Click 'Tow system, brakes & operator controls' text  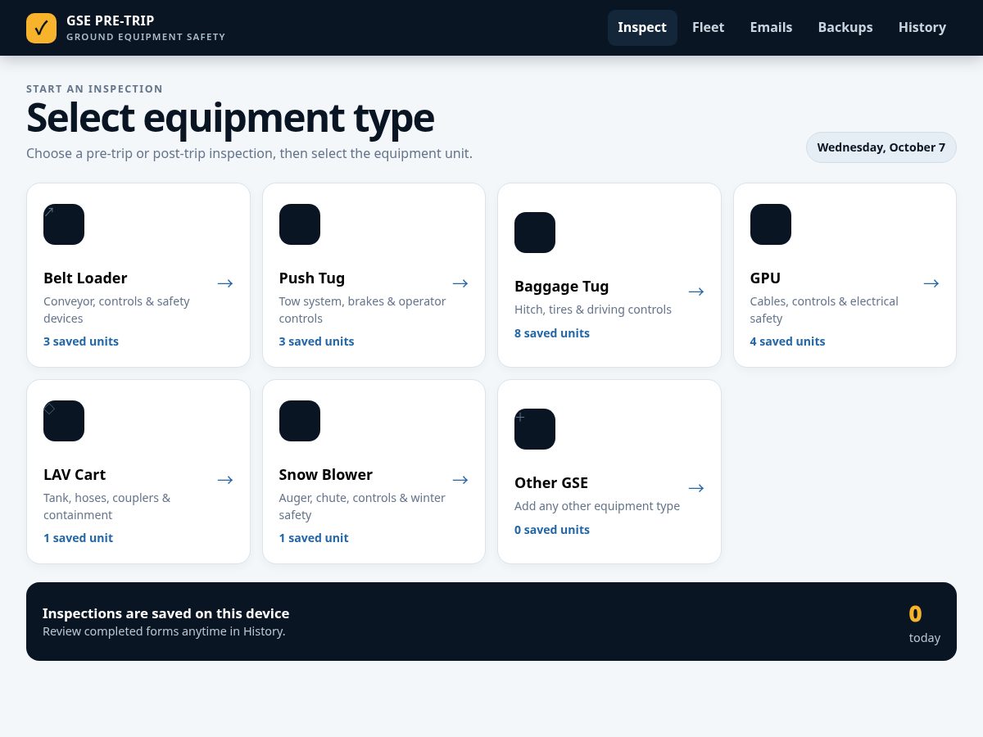tap(363, 310)
